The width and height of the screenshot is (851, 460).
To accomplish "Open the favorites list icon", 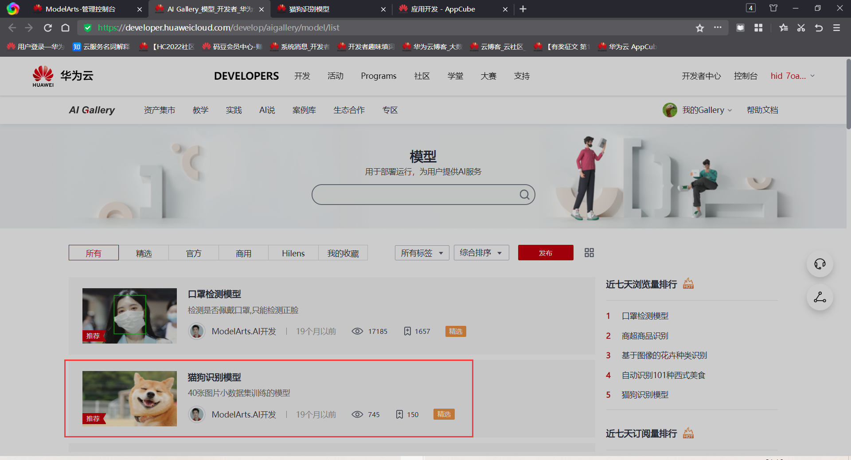I will (x=784, y=28).
